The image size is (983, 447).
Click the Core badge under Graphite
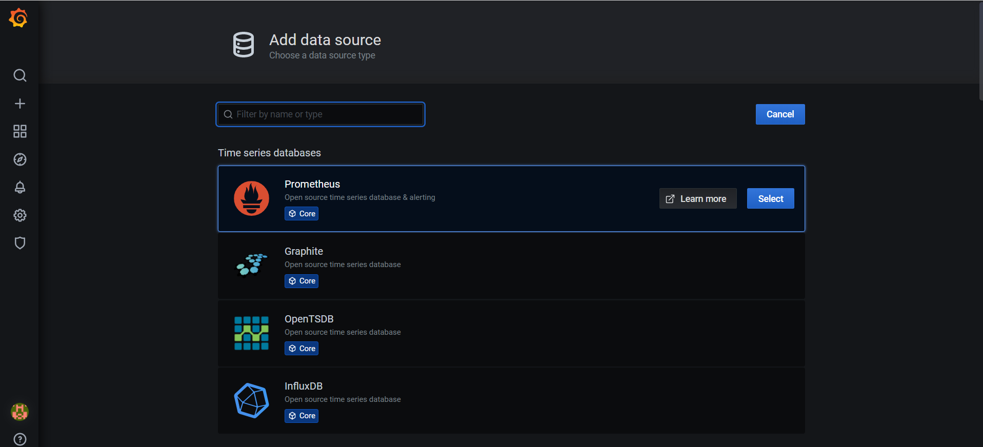click(302, 281)
